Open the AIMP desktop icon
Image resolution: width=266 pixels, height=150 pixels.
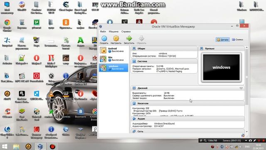coord(7,95)
